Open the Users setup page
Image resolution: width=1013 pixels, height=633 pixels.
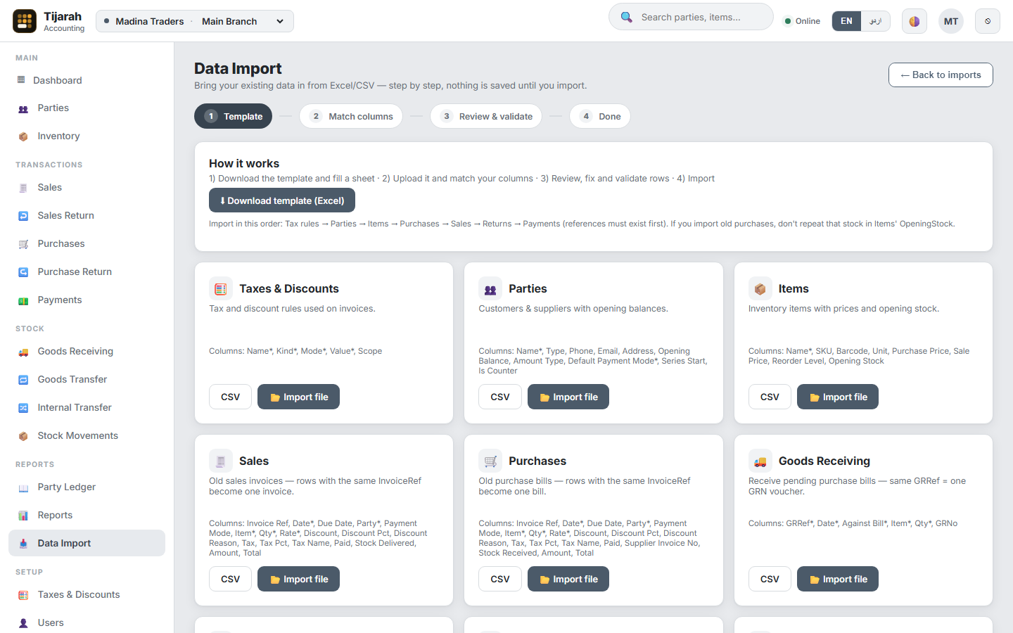click(x=87, y=623)
